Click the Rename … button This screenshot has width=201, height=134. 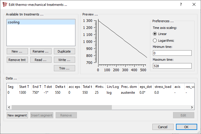click(41, 51)
